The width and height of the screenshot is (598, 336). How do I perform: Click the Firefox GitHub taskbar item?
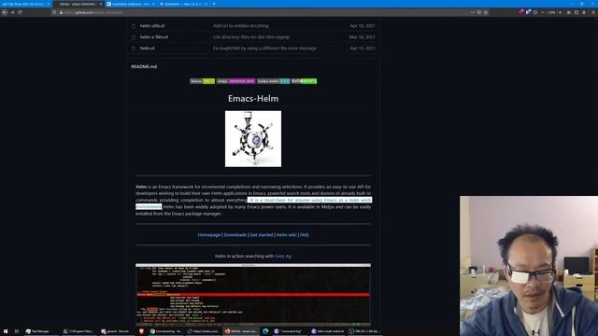241,331
